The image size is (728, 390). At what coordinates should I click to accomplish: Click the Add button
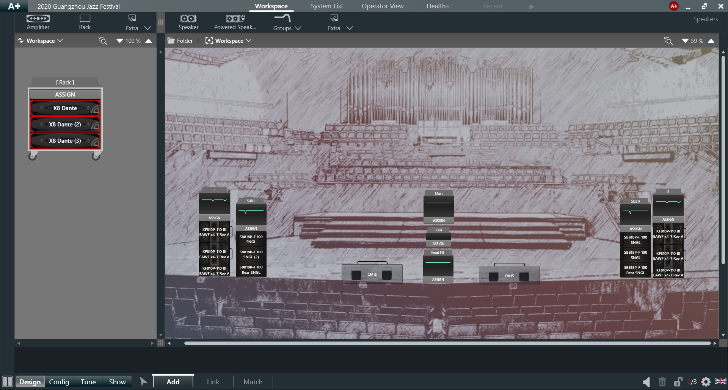point(173,382)
